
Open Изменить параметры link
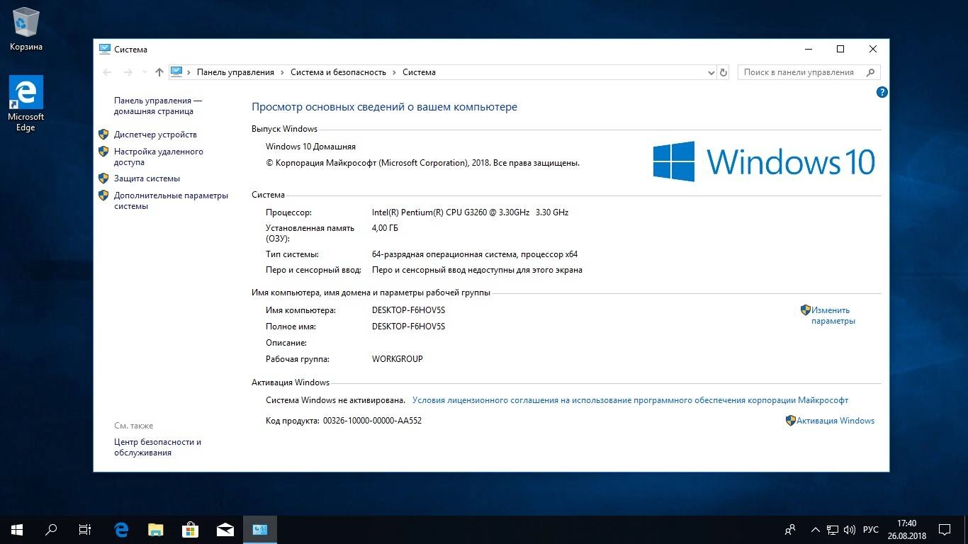click(x=833, y=315)
